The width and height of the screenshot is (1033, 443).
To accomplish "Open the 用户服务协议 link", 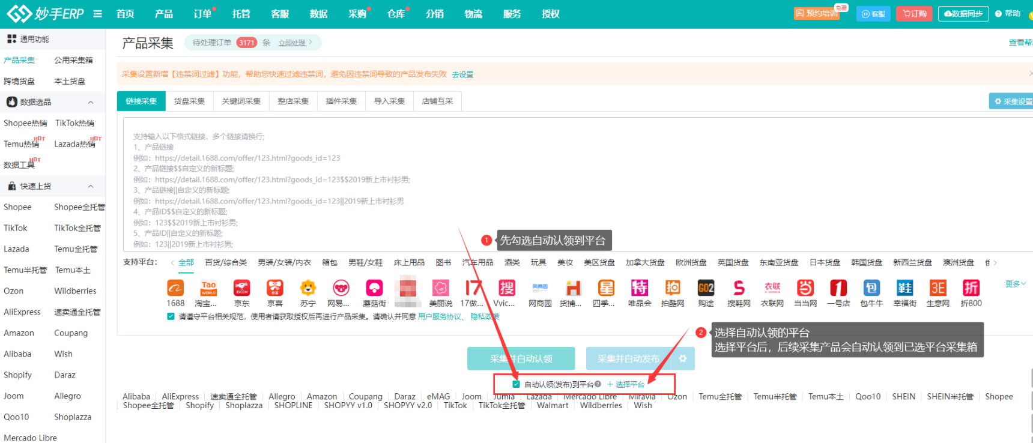I will [x=440, y=316].
